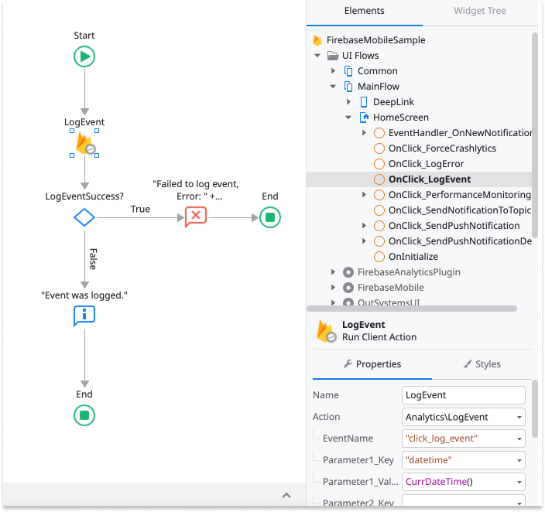This screenshot has width=545, height=512.
Task: Select the LogEvent Firebase action node
Action: pos(85,143)
